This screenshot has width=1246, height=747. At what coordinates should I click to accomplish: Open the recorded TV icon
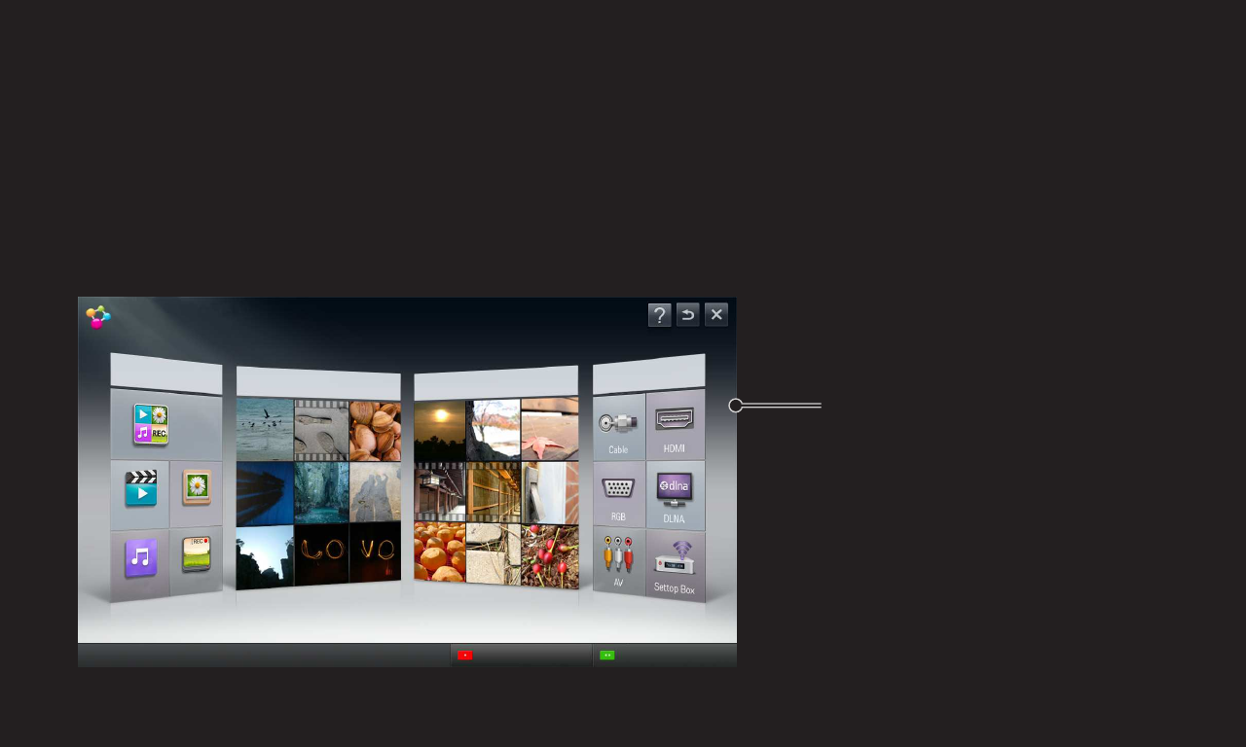197,554
